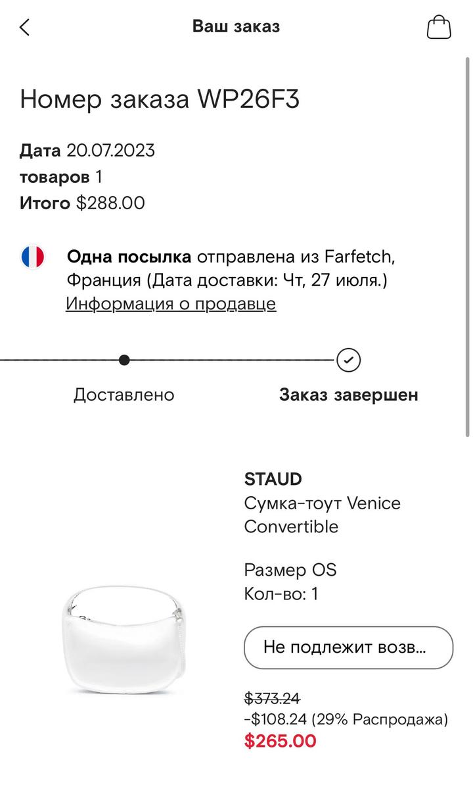Click the 'Ваш заказ' page title

(x=236, y=26)
